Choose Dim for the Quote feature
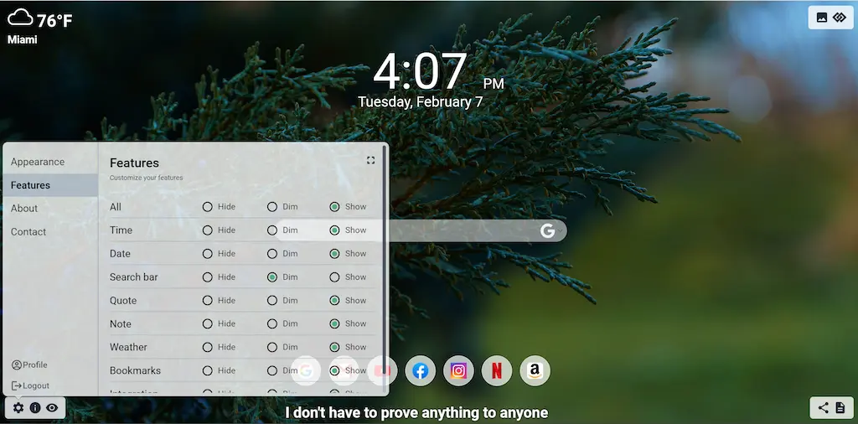The width and height of the screenshot is (858, 424). pos(271,301)
